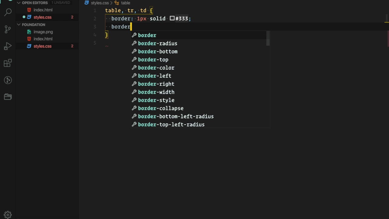This screenshot has width=389, height=219.
Task: Choose border-top-left-radius suggestion
Action: point(201,124)
